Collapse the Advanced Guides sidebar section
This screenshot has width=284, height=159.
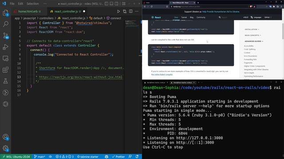(254, 41)
